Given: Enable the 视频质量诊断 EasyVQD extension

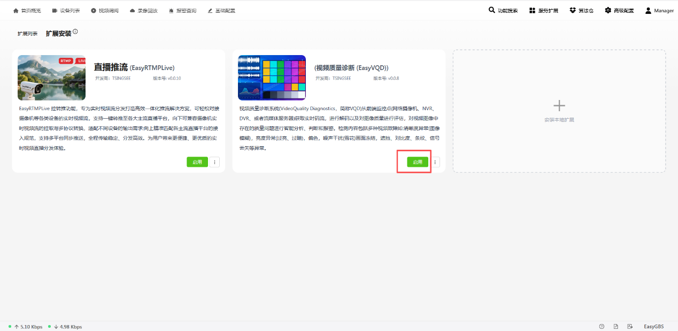Looking at the screenshot, I should click(418, 162).
